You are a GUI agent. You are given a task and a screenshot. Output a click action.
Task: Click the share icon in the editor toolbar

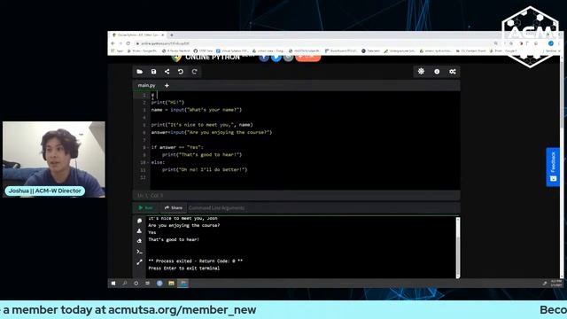(167, 72)
